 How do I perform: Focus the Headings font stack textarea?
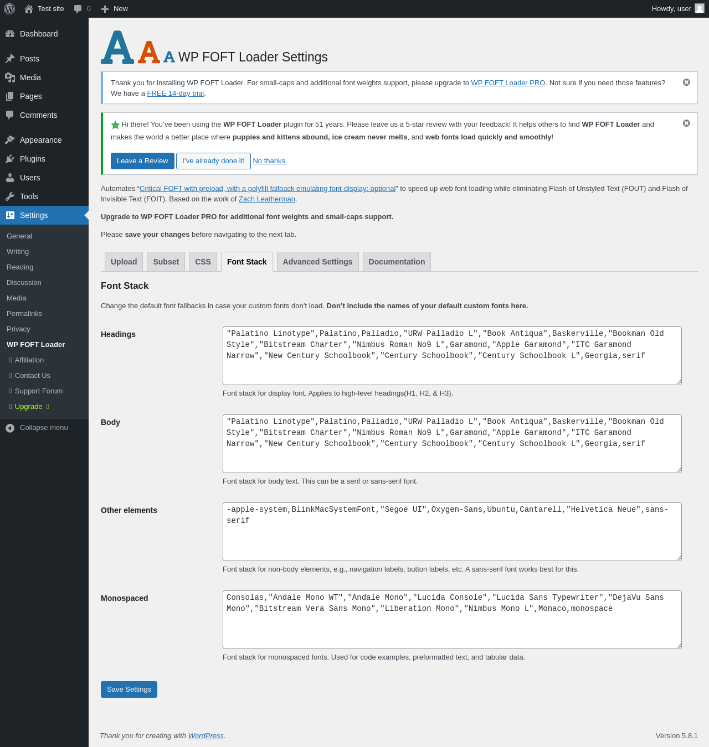(452, 356)
